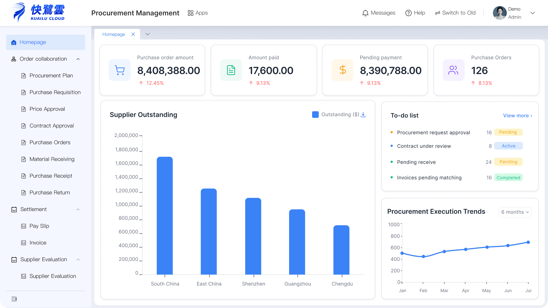Click the Purchase order amount value 8,408,388.00
Image resolution: width=548 pixels, height=308 pixels.
[169, 71]
